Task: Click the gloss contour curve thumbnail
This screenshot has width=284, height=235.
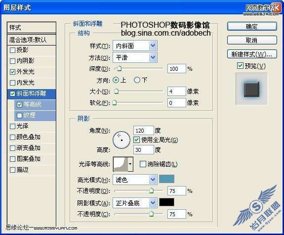Action: [121, 164]
